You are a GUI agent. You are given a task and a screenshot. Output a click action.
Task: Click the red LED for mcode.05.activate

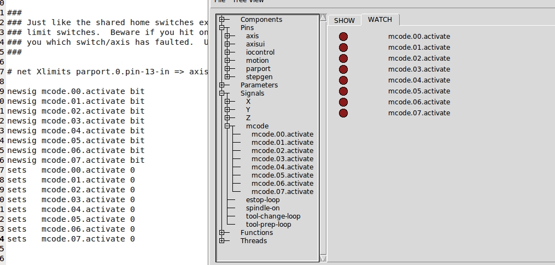343,91
